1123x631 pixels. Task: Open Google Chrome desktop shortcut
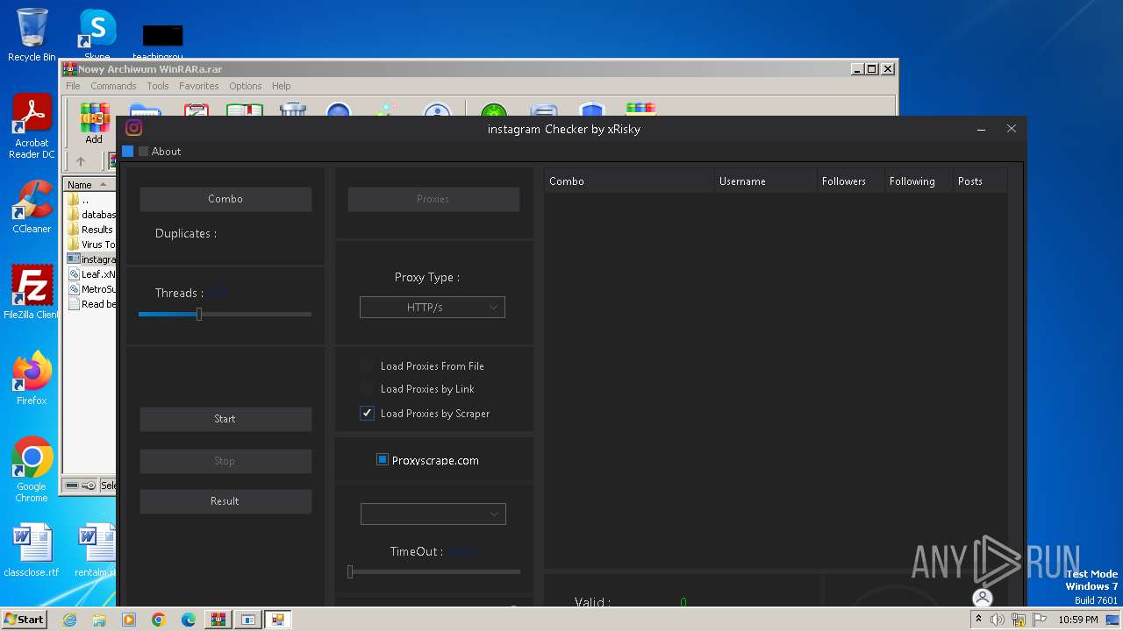pos(32,470)
